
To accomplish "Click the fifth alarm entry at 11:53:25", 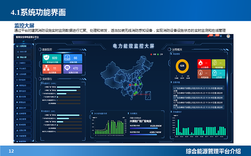I will pos(198,108).
